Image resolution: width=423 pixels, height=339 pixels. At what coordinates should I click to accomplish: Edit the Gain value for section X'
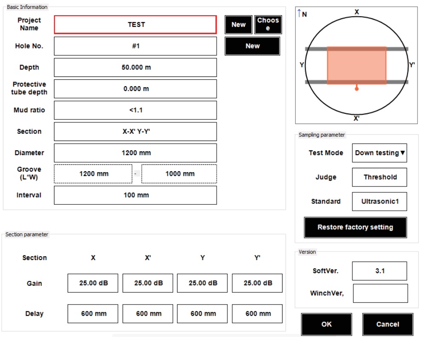148,284
